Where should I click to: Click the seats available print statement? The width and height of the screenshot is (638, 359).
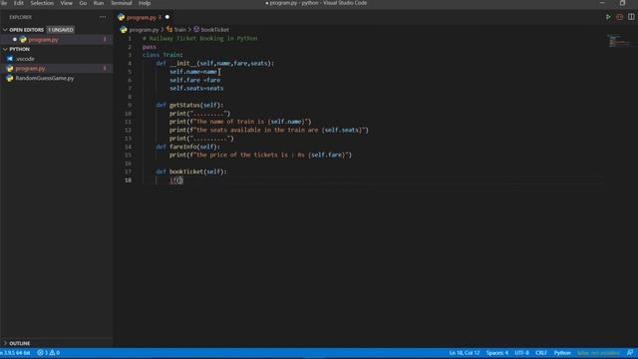[x=269, y=131]
